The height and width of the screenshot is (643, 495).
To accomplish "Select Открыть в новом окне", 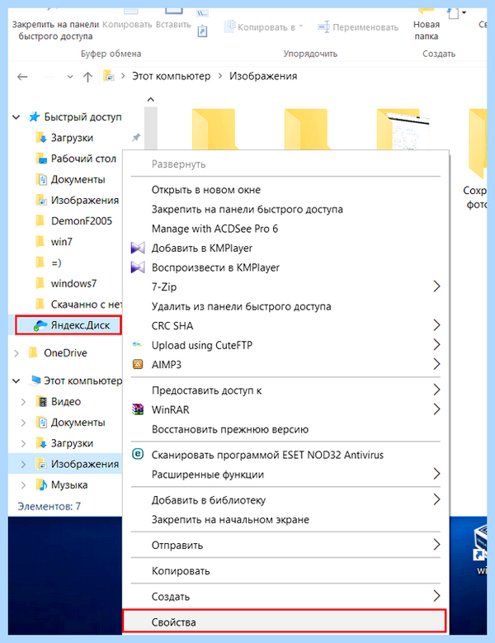I will (206, 190).
